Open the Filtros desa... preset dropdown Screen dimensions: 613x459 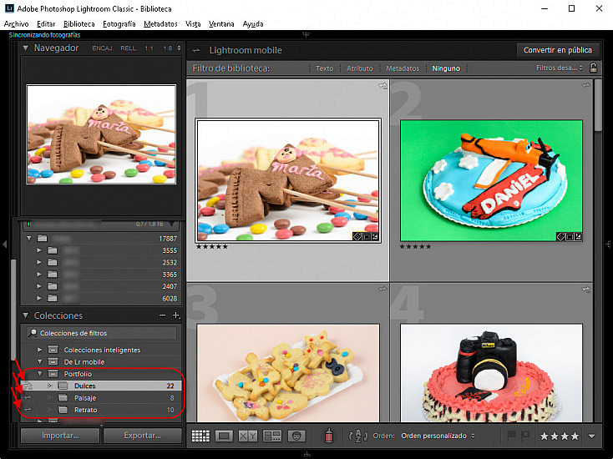coord(559,68)
